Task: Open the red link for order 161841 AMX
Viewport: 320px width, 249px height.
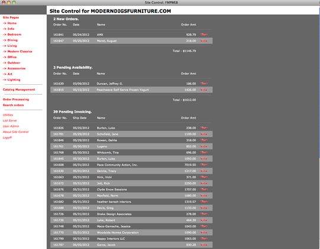Action: (204, 35)
